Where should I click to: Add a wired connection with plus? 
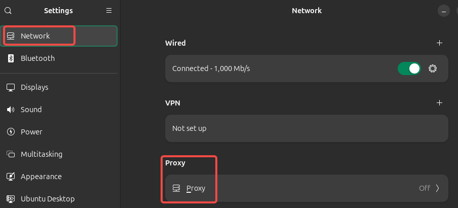pyautogui.click(x=439, y=43)
